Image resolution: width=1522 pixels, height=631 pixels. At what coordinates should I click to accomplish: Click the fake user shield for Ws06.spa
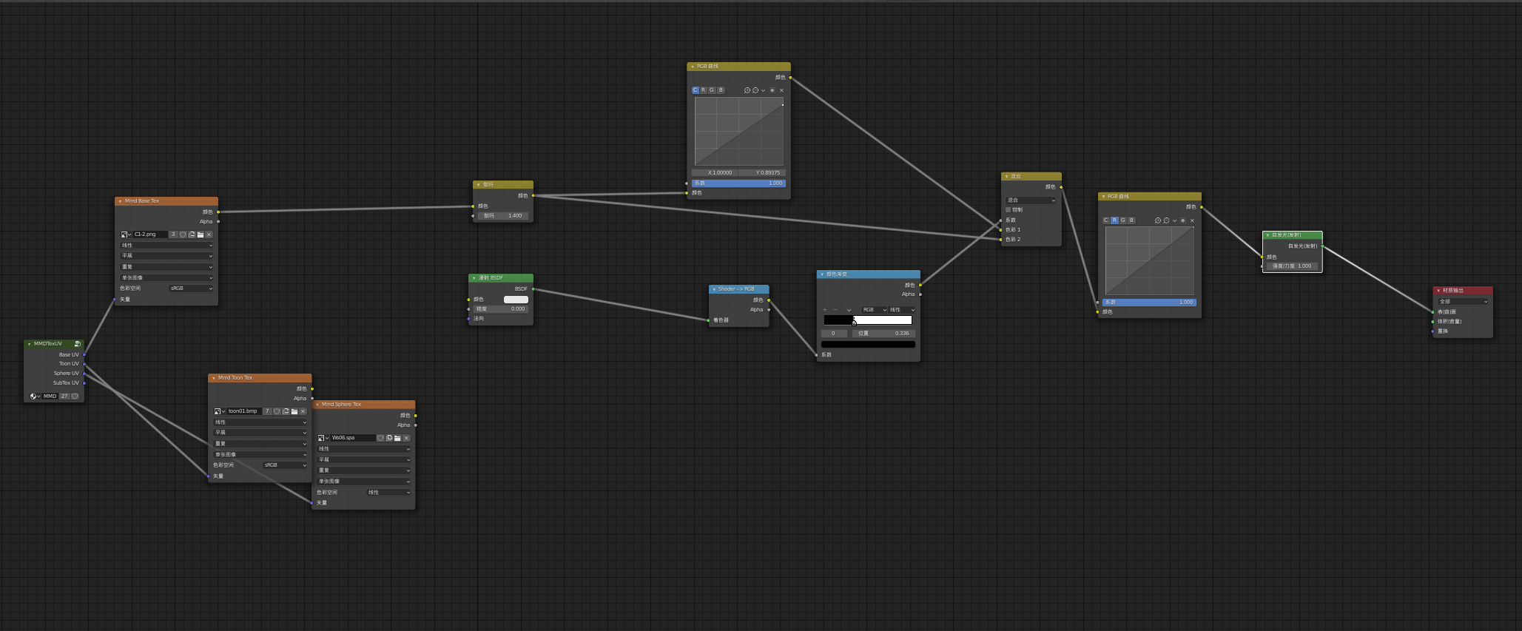click(380, 438)
